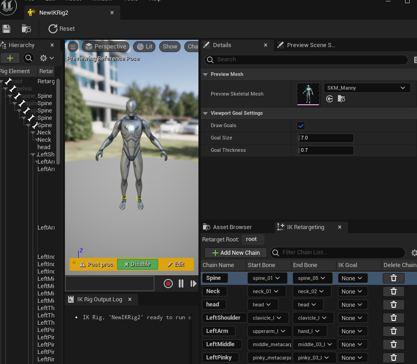The width and height of the screenshot is (417, 364).
Task: Click the Retarget Root 'root' field
Action: [253, 239]
